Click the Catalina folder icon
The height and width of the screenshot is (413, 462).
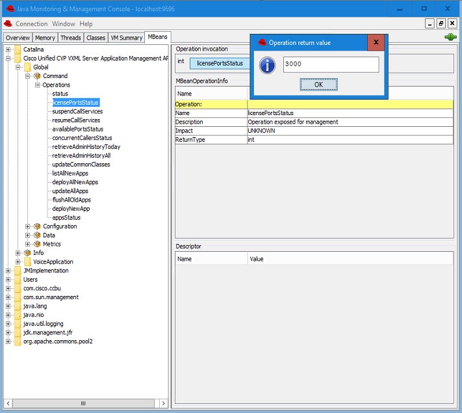(18, 49)
